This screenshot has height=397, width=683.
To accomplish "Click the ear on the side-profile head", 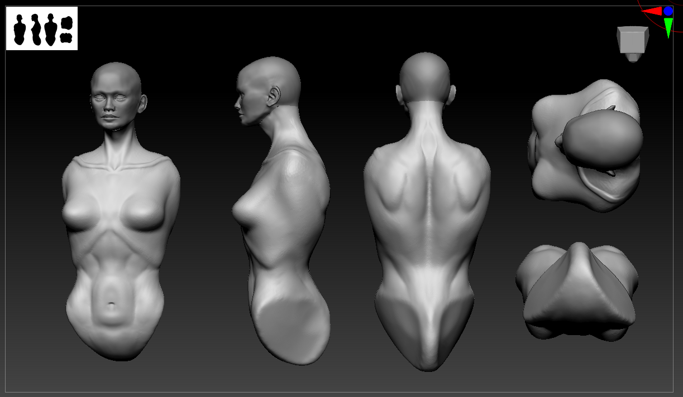I will coord(274,96).
